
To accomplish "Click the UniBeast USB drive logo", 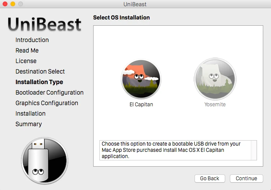I will [44, 160].
